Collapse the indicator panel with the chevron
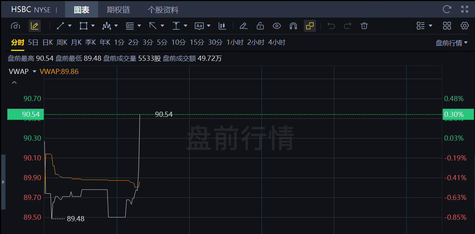 [x=14, y=83]
